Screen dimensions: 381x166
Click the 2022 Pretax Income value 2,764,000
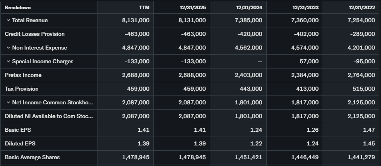tap(361, 75)
